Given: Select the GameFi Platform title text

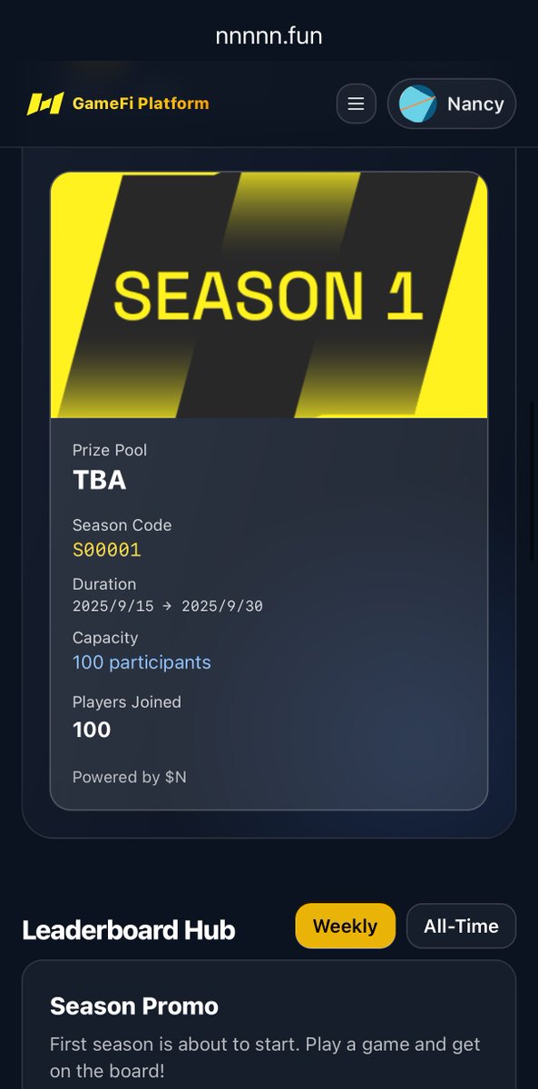Looking at the screenshot, I should pyautogui.click(x=141, y=103).
